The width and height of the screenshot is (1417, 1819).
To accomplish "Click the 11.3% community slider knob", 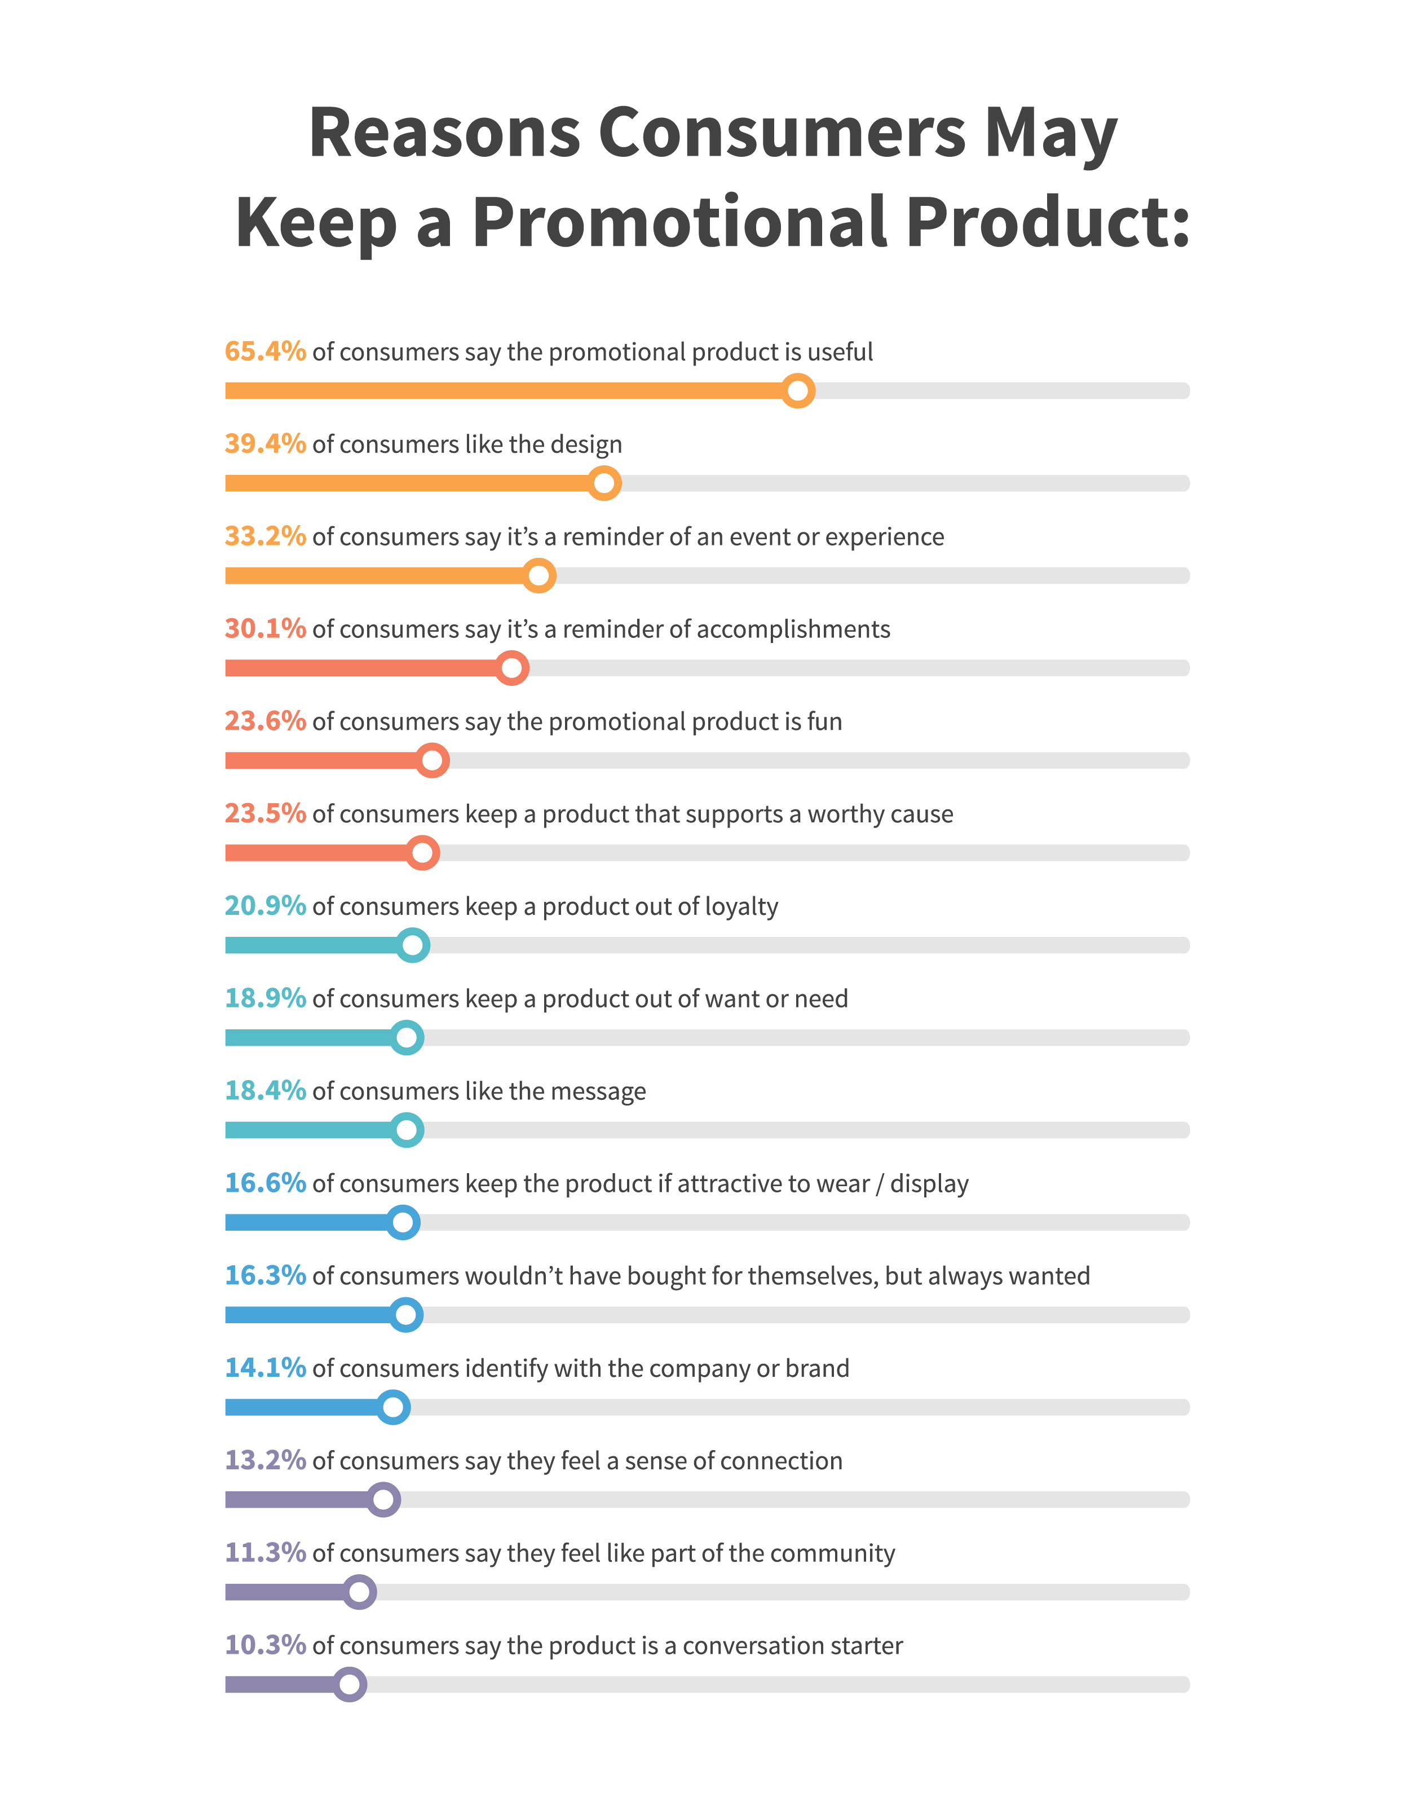I will coord(360,1592).
